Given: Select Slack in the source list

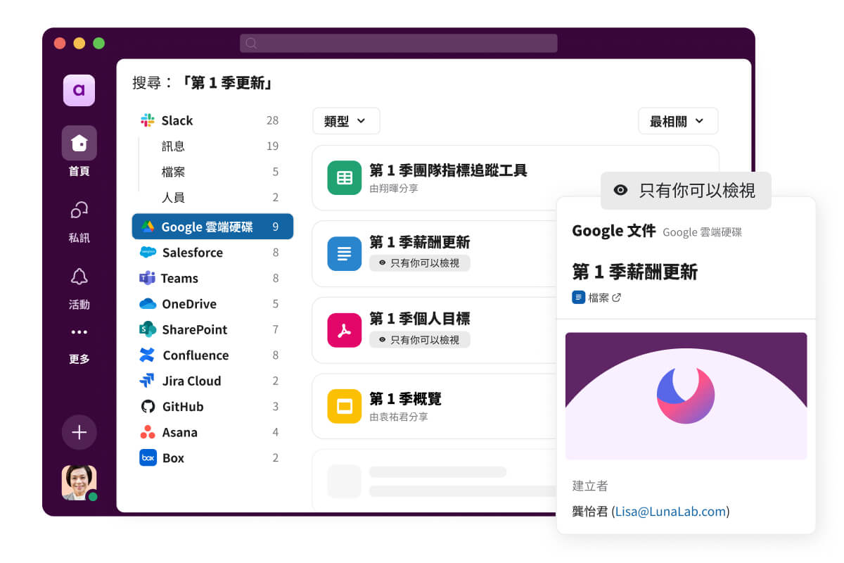Looking at the screenshot, I should click(x=177, y=120).
